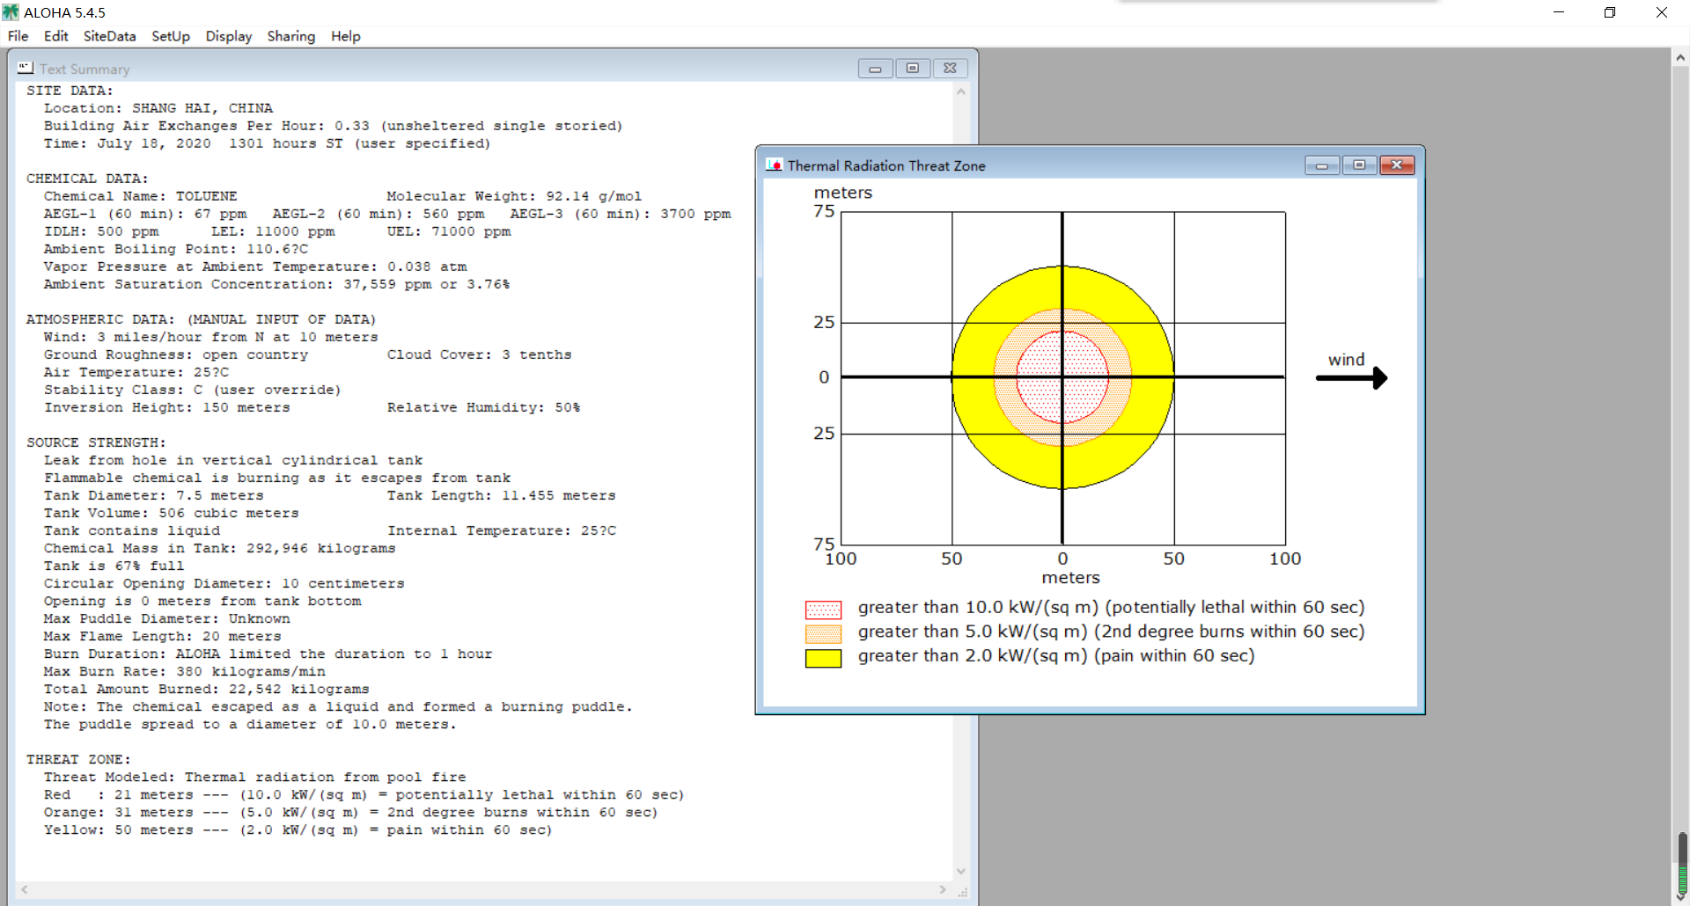
Task: Click the 'Location: SHANG HAI, CHINA' line
Action: (x=158, y=108)
